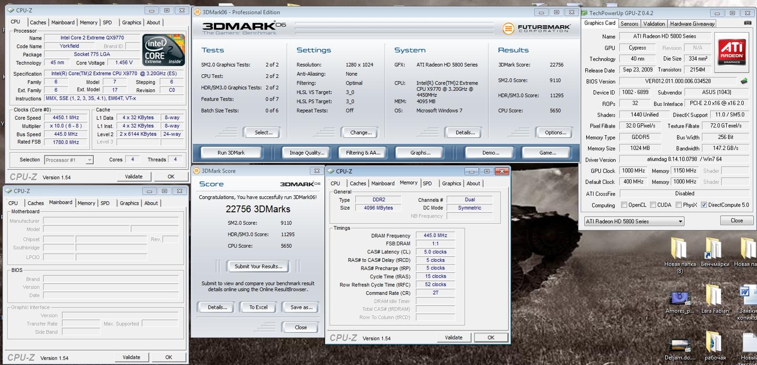Select the Заявки копия Word document icon

[x=747, y=303]
